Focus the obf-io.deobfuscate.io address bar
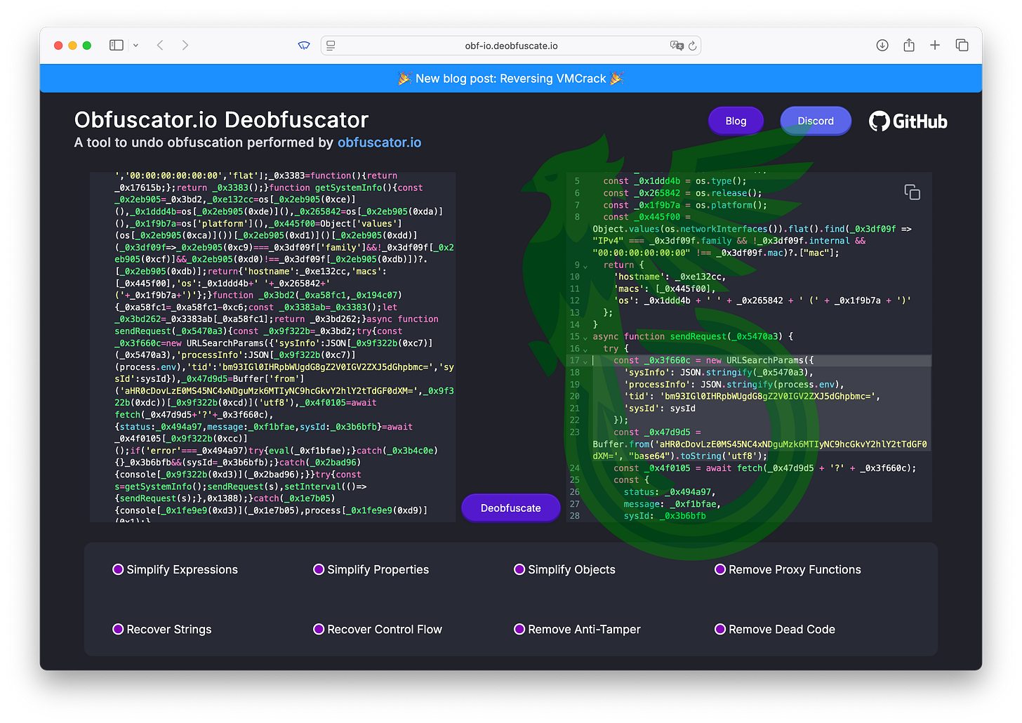This screenshot has height=723, width=1022. click(x=511, y=46)
